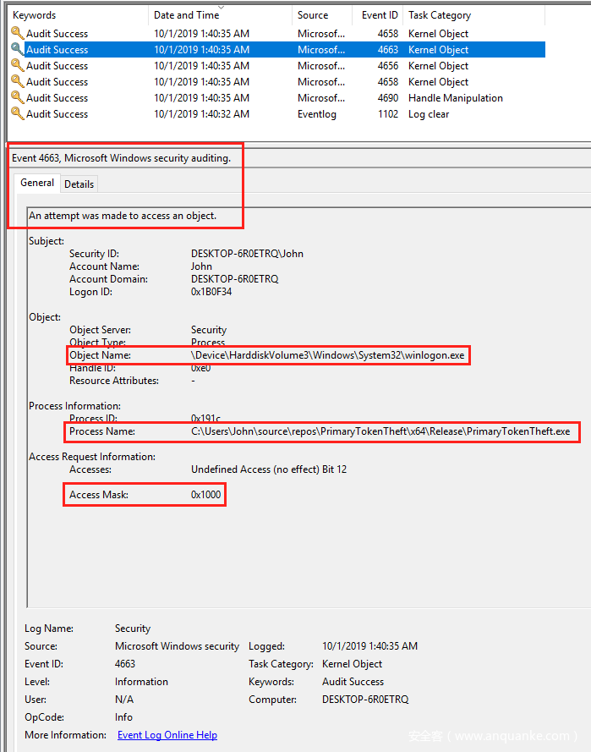Viewport: 591px width, 752px height.
Task: Open the Event Log Online Help link
Action: 167,735
